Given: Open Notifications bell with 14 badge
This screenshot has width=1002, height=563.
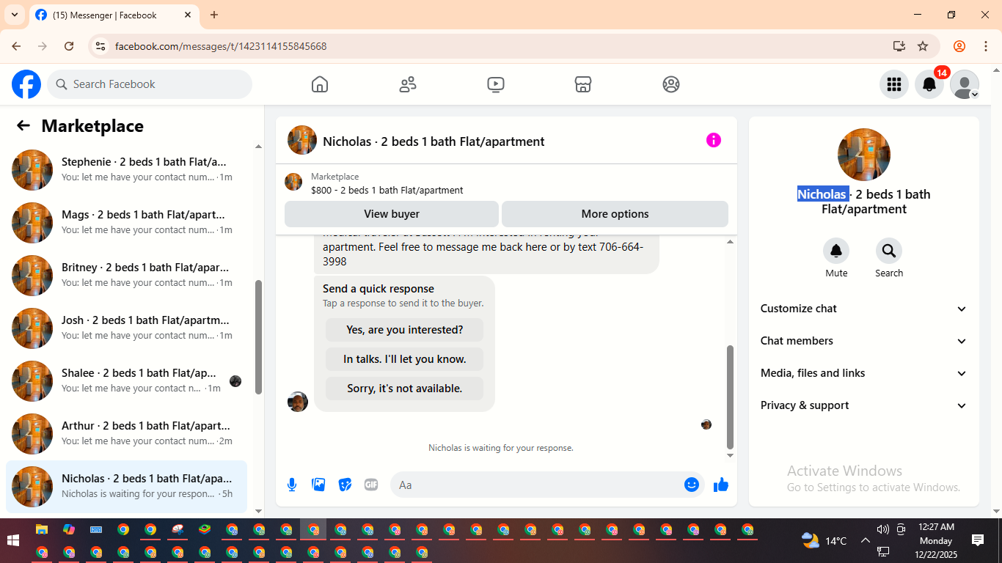Looking at the screenshot, I should pyautogui.click(x=929, y=84).
